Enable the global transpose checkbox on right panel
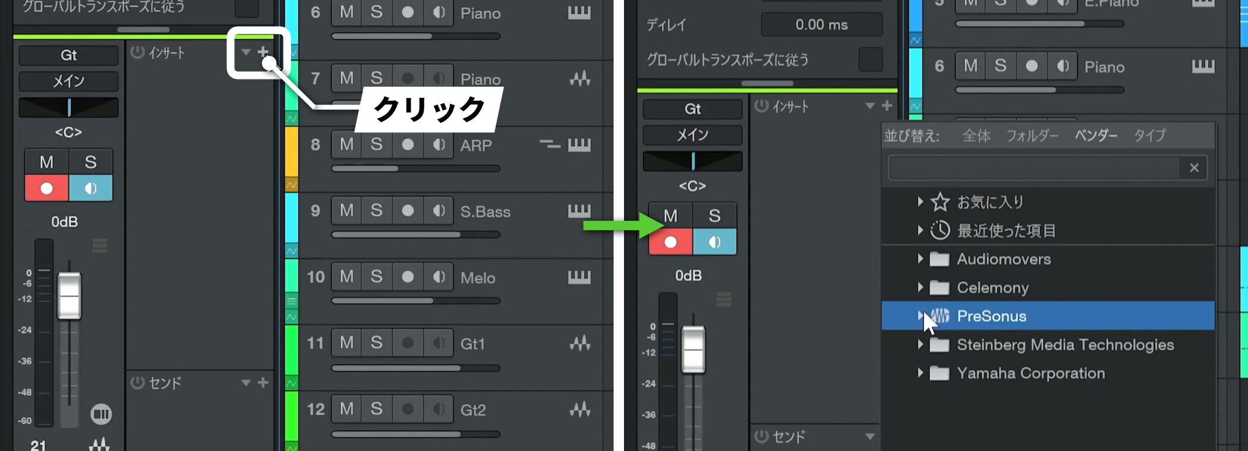The height and width of the screenshot is (451, 1248). (871, 59)
